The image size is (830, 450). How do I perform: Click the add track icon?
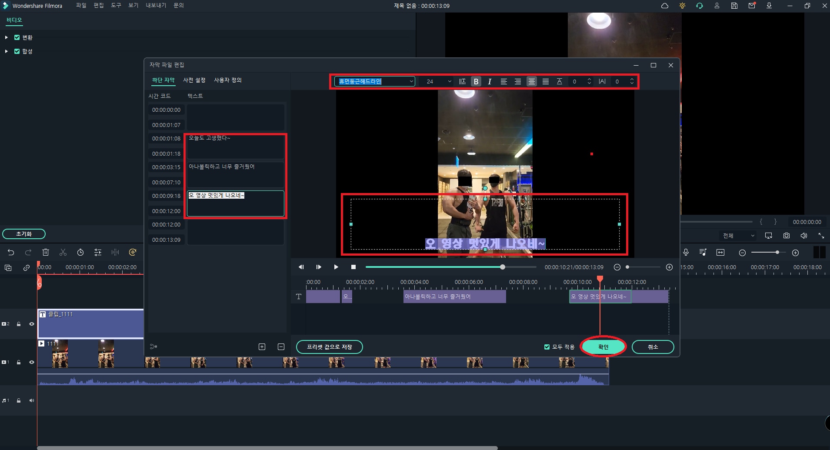click(x=8, y=268)
